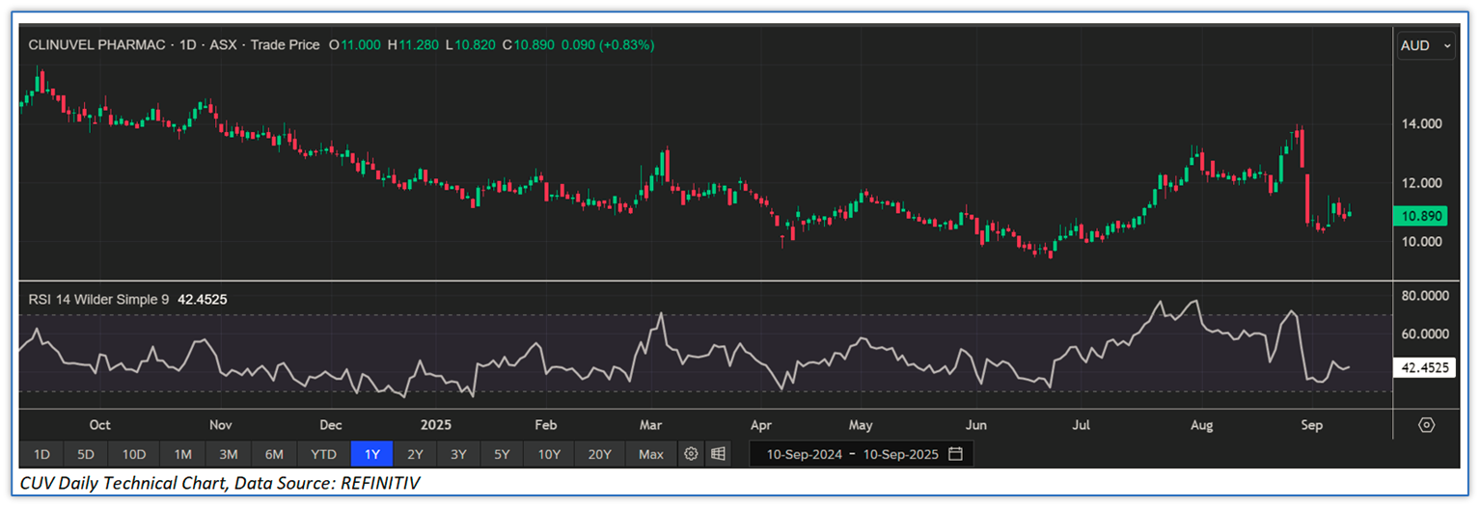Select the 2Y time range
This screenshot has width=1480, height=507.
[x=415, y=454]
